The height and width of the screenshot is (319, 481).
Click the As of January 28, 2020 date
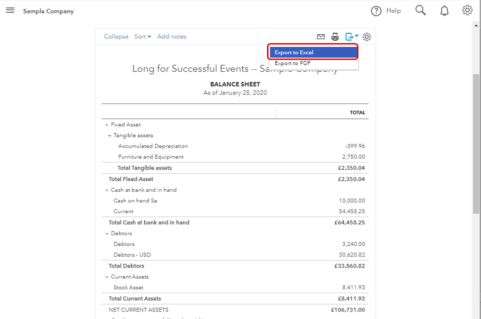coord(235,93)
